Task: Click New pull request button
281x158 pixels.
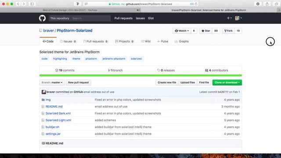Action: point(79,83)
